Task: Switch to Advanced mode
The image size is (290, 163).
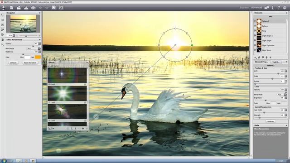Action: (257, 7)
